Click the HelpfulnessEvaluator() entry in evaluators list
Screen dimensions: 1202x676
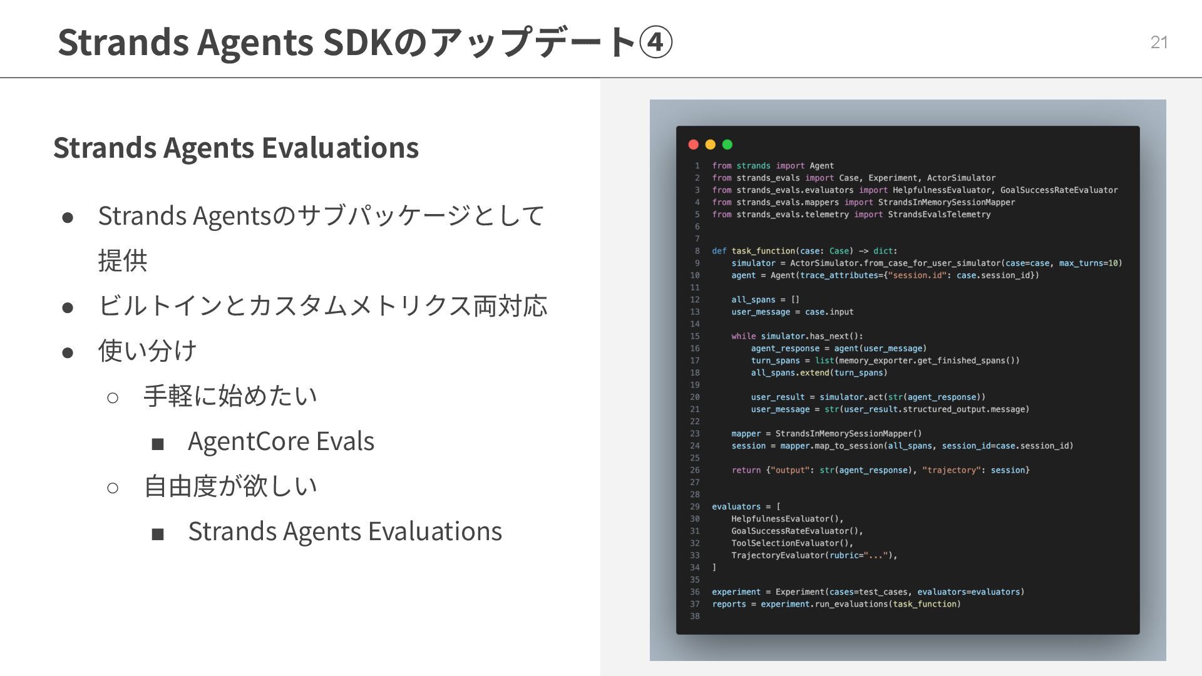[x=787, y=519]
